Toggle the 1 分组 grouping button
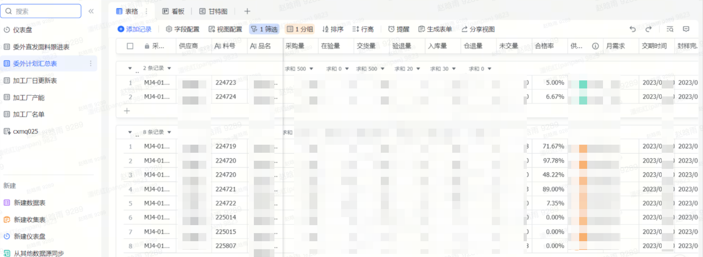This screenshot has height=257, width=703. 300,29
